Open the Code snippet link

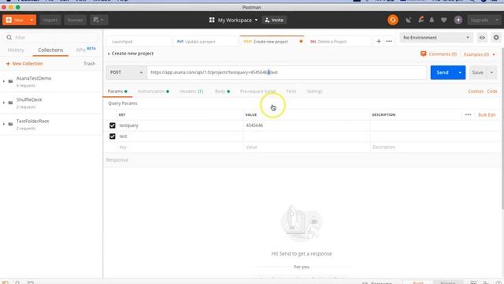[x=491, y=92]
